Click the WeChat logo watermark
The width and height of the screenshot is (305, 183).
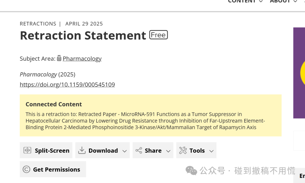coord(191,171)
